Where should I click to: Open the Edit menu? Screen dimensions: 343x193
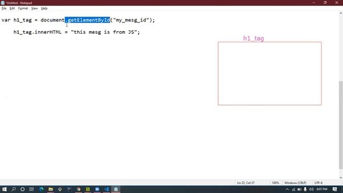pyautogui.click(x=12, y=9)
